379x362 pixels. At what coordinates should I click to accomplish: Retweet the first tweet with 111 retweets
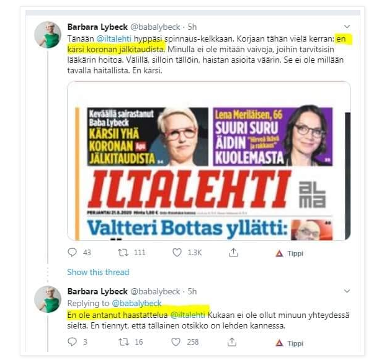123,253
